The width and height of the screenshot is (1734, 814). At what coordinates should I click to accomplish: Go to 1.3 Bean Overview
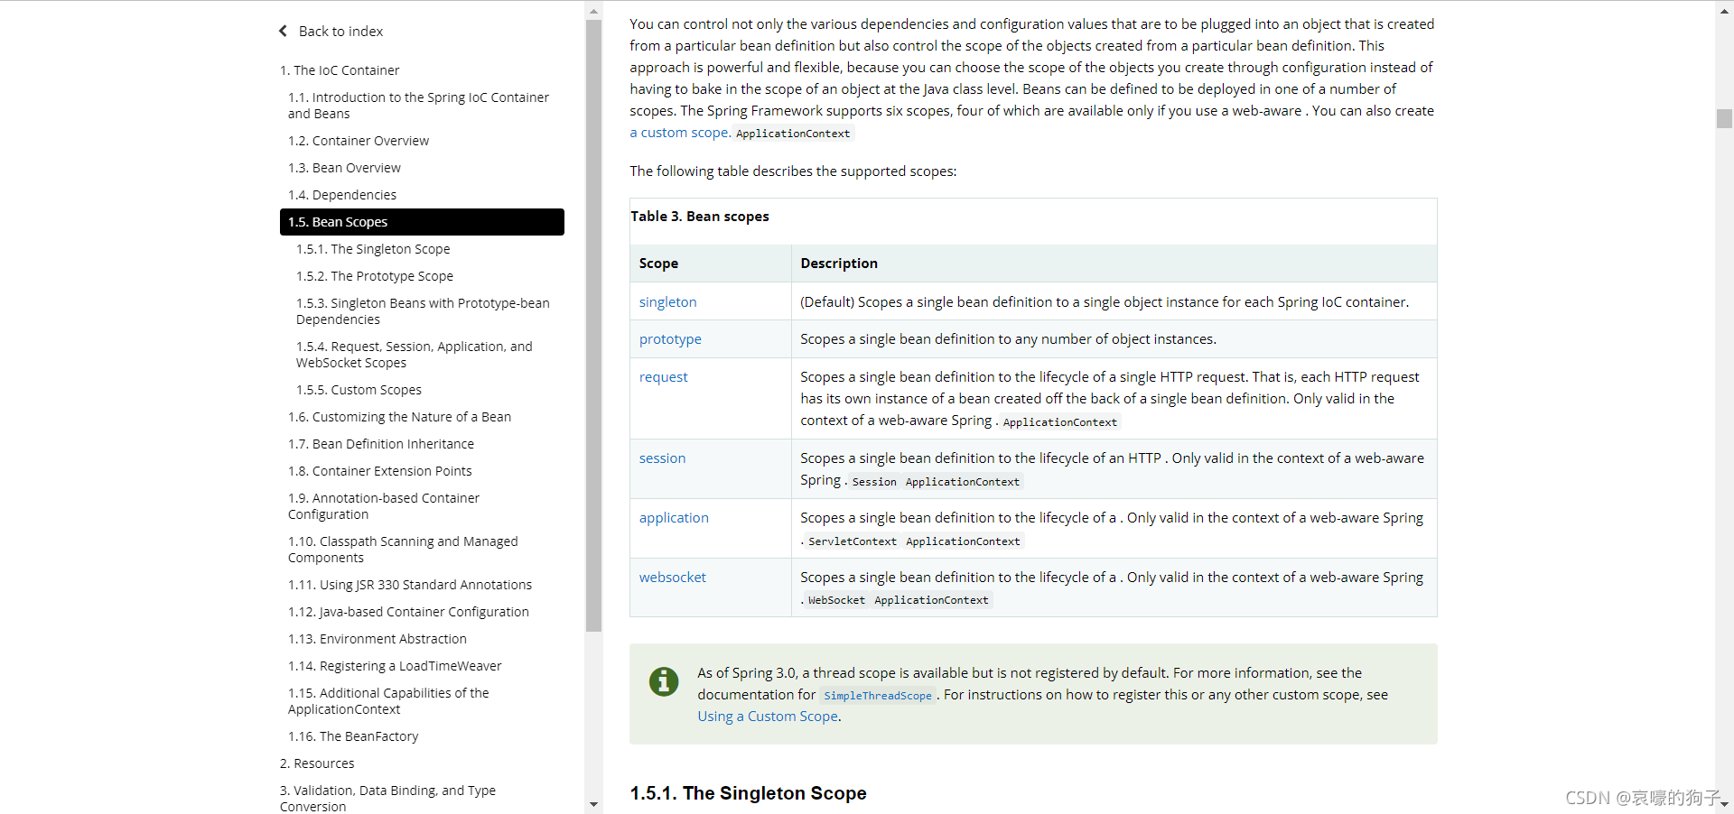pos(344,168)
